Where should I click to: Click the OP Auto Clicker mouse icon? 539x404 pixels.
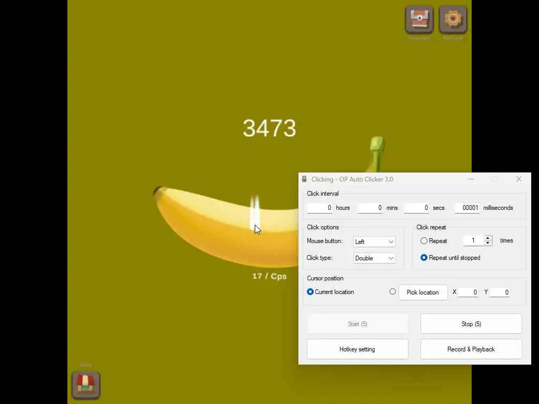[x=304, y=179]
